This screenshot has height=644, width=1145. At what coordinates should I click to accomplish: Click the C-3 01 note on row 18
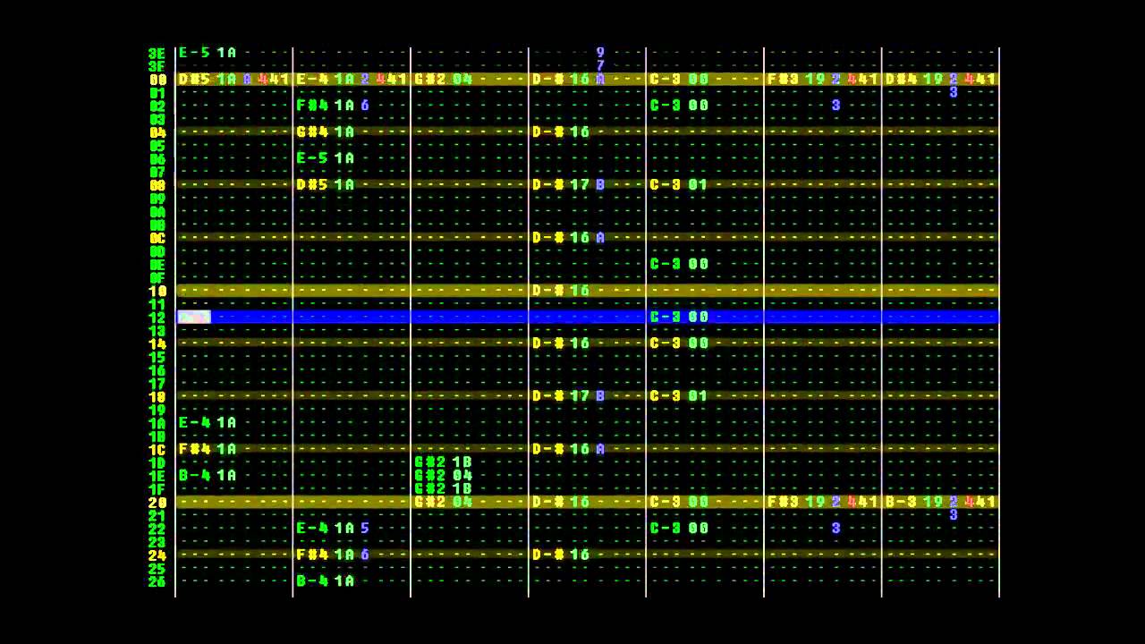tap(679, 396)
